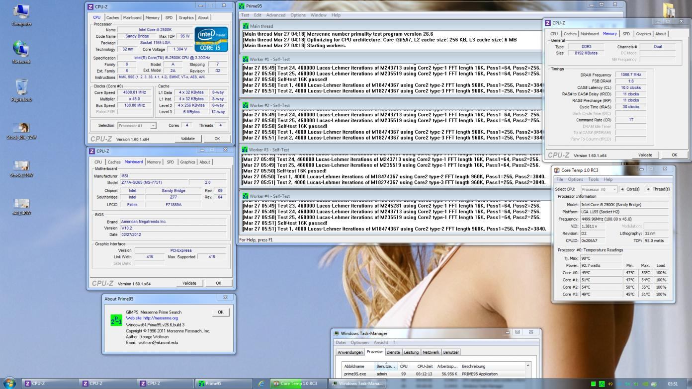Open the About tab in the Memory CPU-Z window
This screenshot has height=389, width=692.
[660, 34]
